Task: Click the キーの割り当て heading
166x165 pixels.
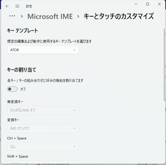Action: 22,70
